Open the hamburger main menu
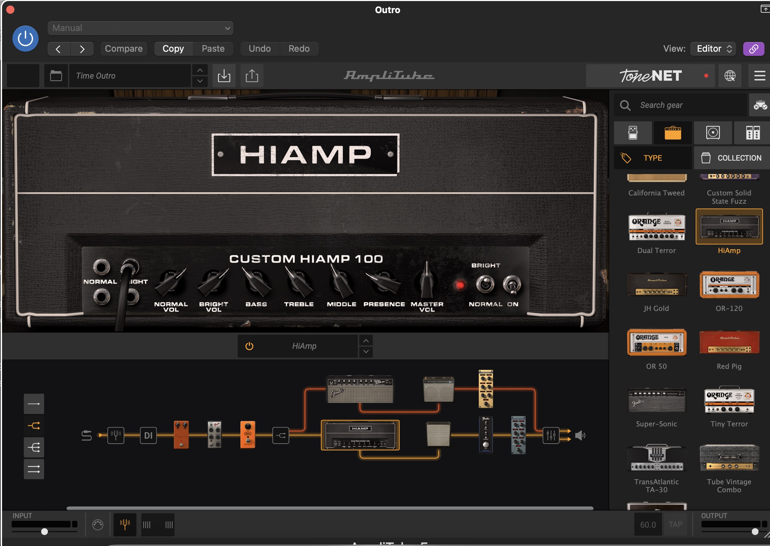770x546 pixels. point(759,75)
